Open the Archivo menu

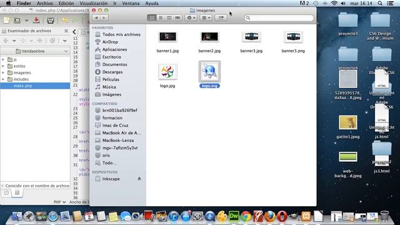(44, 3)
